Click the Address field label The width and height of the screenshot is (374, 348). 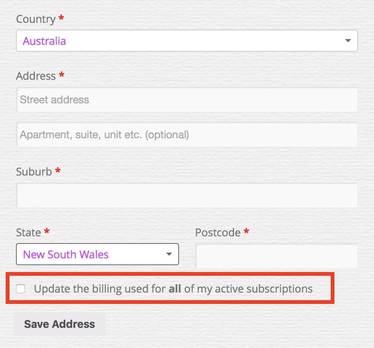click(36, 76)
